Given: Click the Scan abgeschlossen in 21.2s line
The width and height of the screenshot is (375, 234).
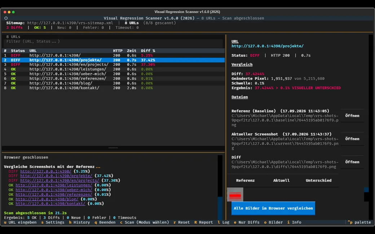Looking at the screenshot, I should (x=35, y=213).
